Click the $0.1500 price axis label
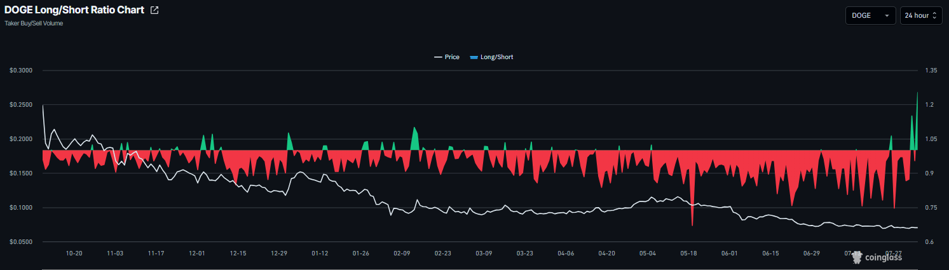Screen dimensions: 949x270 [21, 173]
